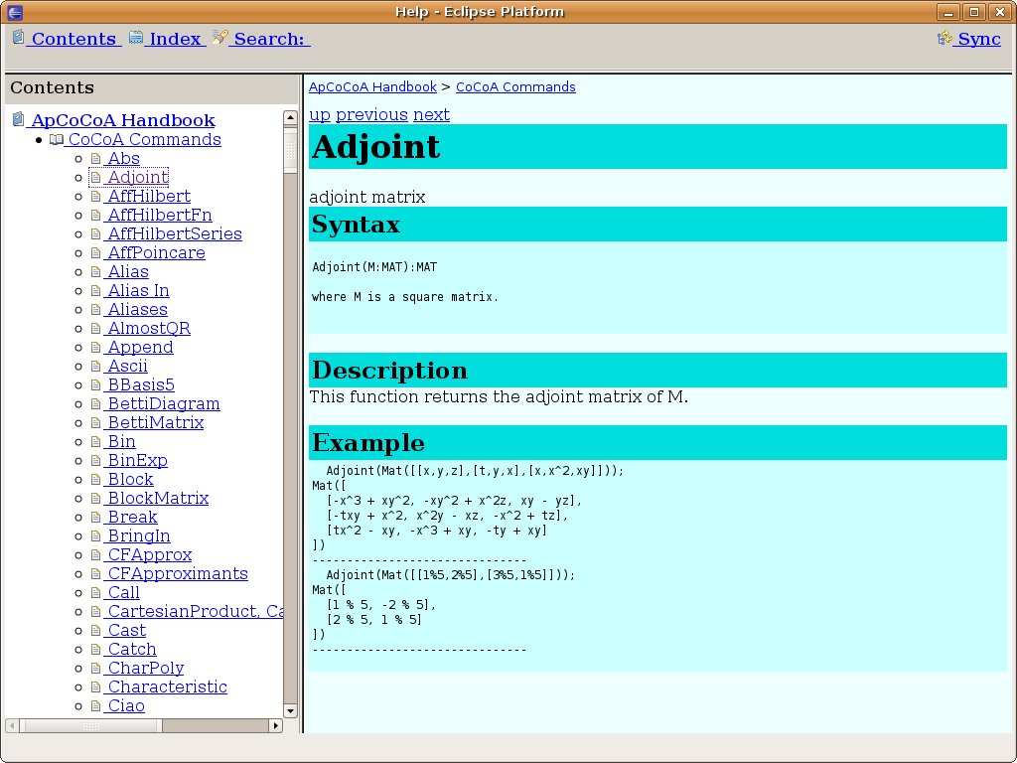Follow the CoCoA Commands breadcrumb link
Viewport: 1017px width, 763px height.
pos(515,87)
